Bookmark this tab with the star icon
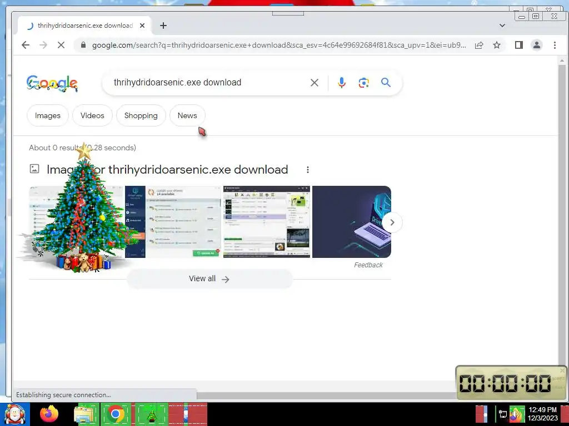 pyautogui.click(x=497, y=45)
